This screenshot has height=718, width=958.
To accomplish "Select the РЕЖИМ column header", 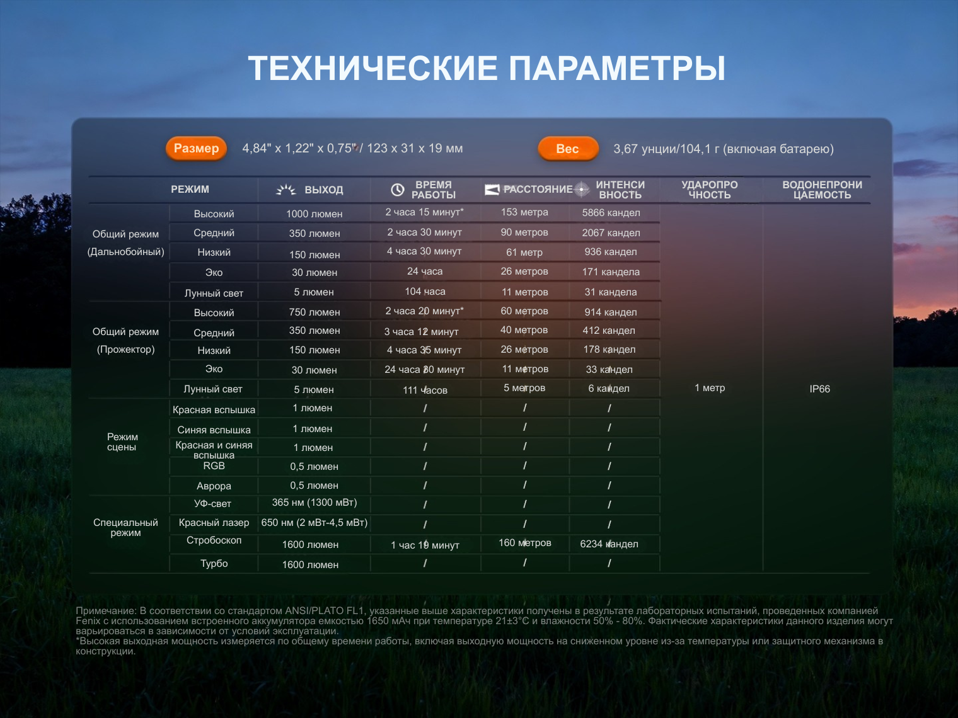I will [x=190, y=190].
